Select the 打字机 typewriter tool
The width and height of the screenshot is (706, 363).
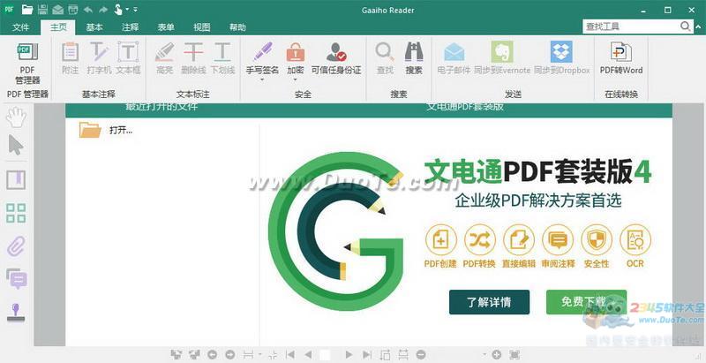(99, 58)
